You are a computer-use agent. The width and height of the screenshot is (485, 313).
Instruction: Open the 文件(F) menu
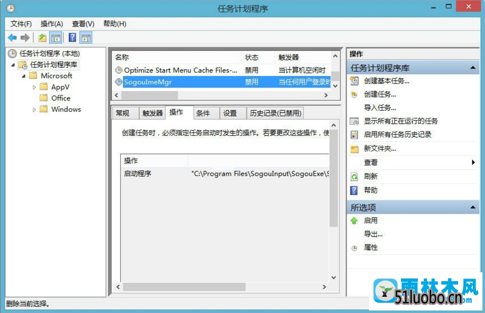(x=21, y=24)
